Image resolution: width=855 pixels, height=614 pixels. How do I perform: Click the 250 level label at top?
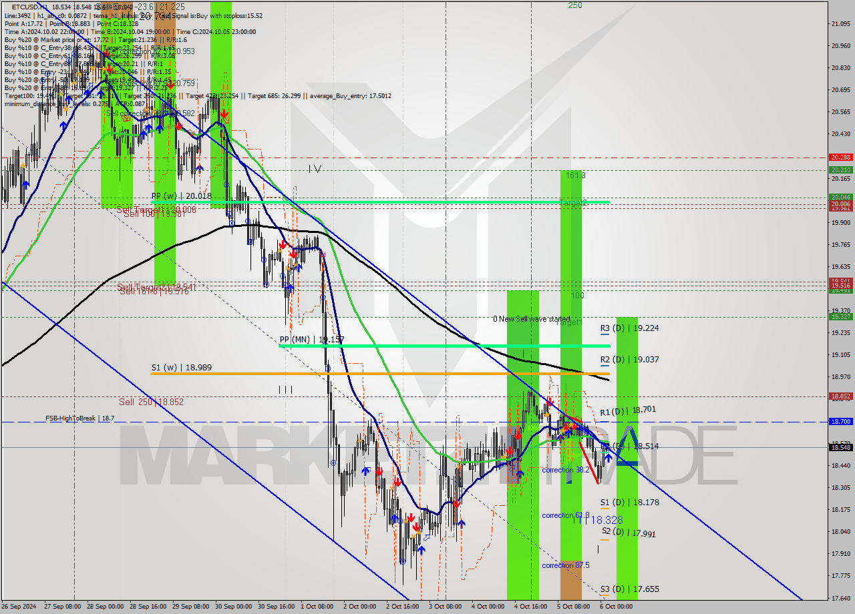[575, 5]
